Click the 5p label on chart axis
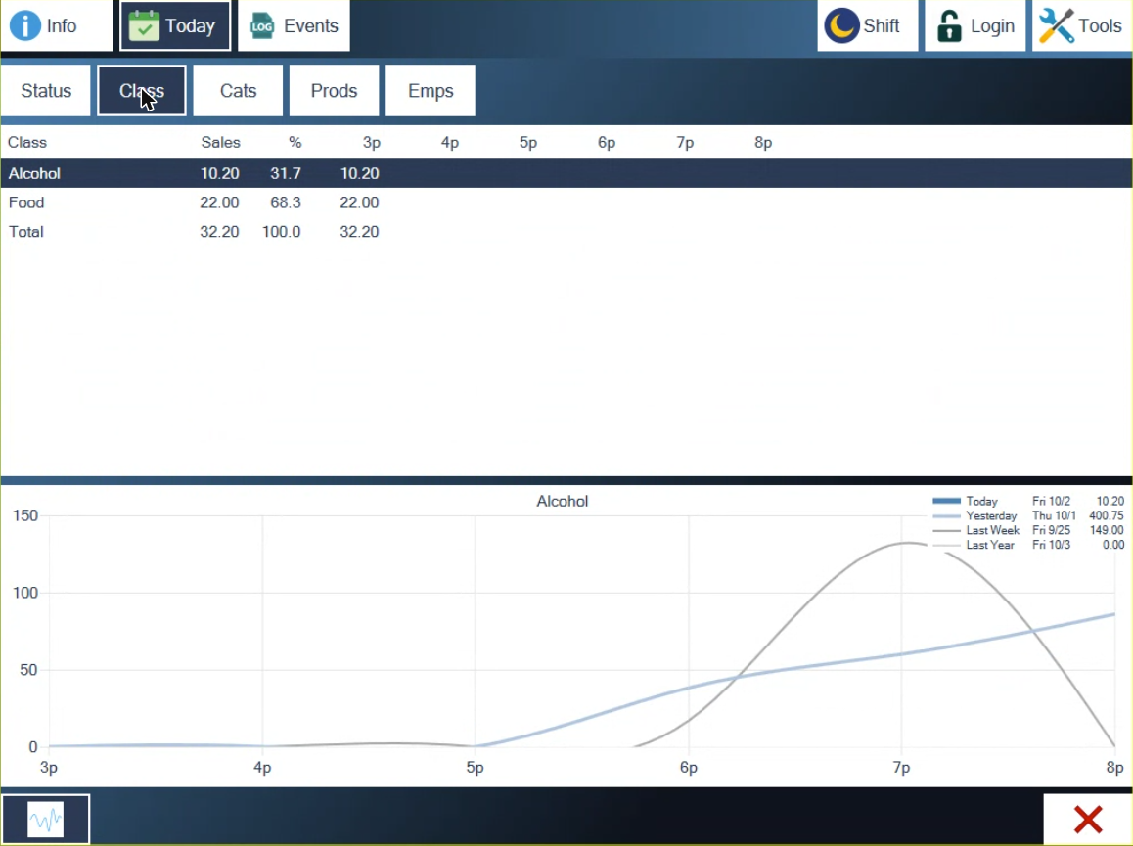 coord(475,767)
